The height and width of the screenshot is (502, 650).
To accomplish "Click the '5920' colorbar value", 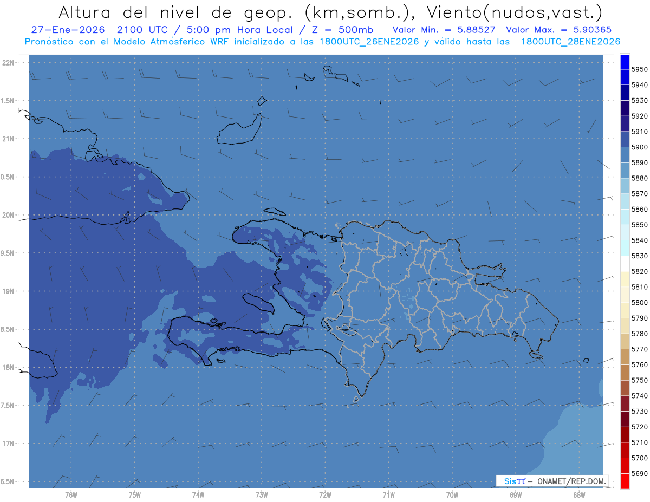I will click(640, 116).
